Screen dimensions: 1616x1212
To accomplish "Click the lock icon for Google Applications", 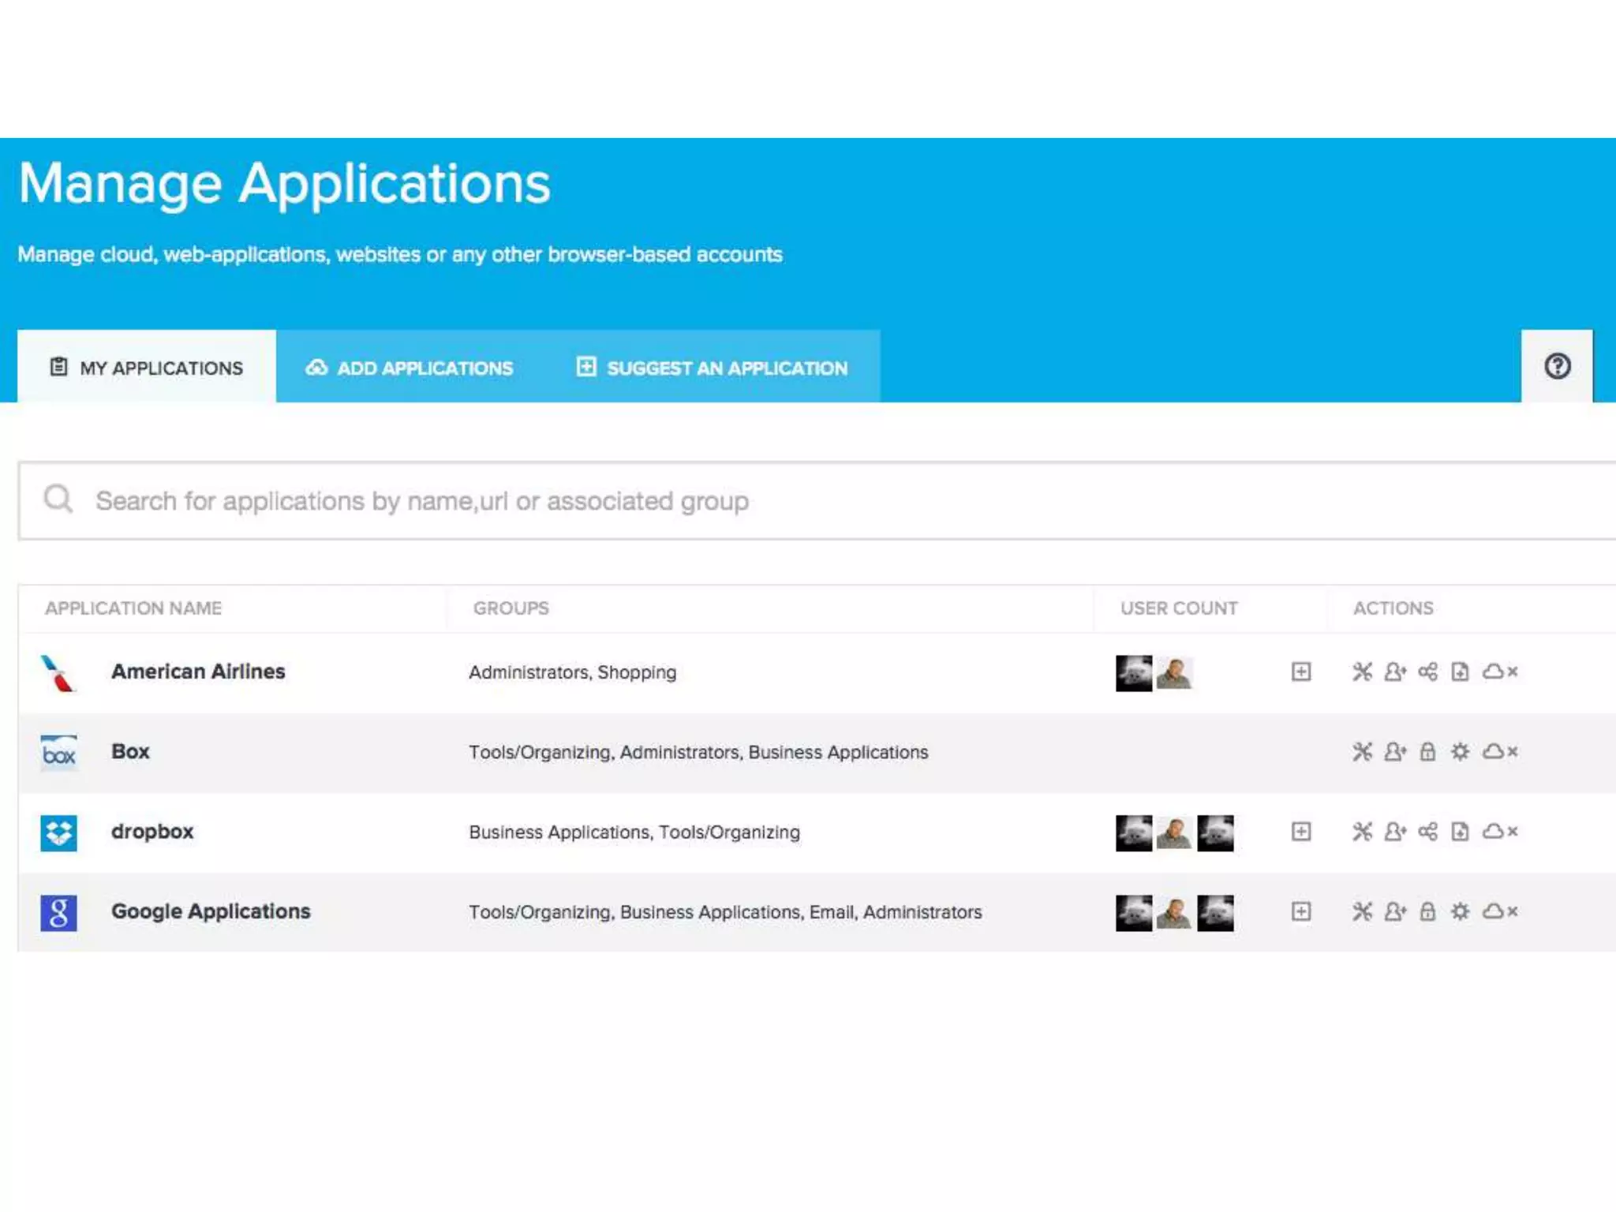I will point(1427,911).
